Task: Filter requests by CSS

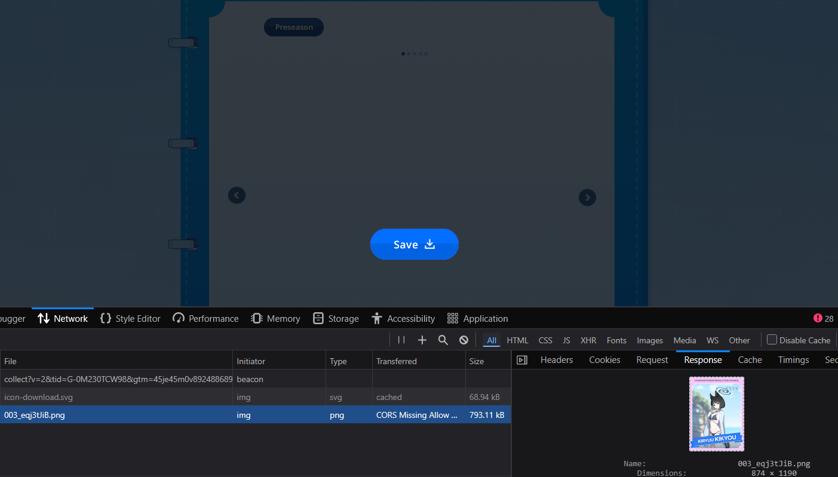Action: (x=545, y=340)
